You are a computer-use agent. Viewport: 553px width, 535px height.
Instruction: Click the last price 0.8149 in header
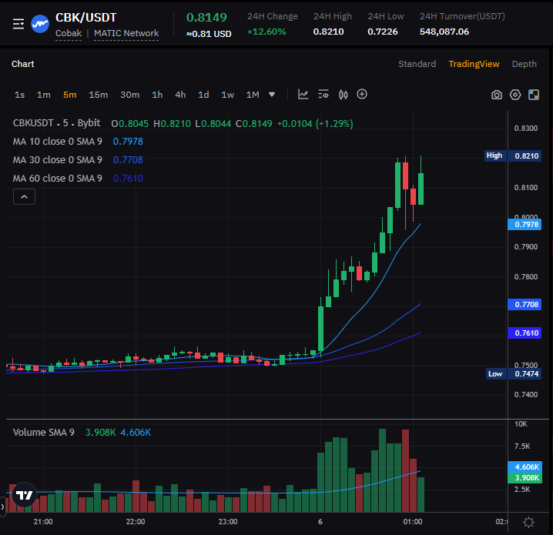pyautogui.click(x=206, y=17)
